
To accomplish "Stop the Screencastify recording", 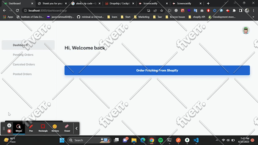I will (9, 131).
